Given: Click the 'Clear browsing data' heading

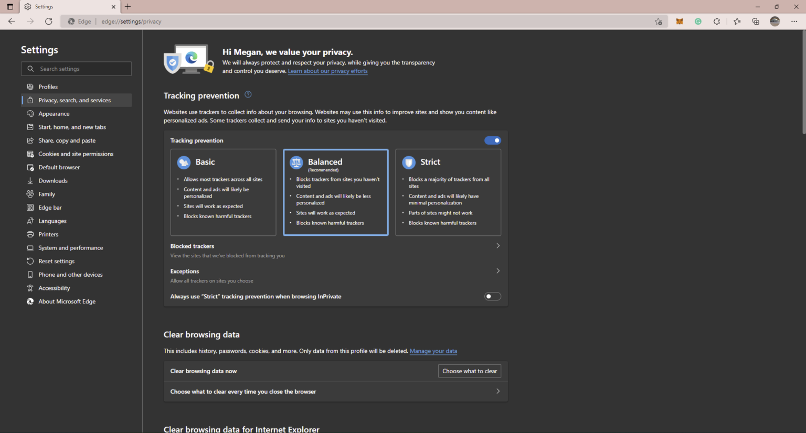Looking at the screenshot, I should (201, 334).
